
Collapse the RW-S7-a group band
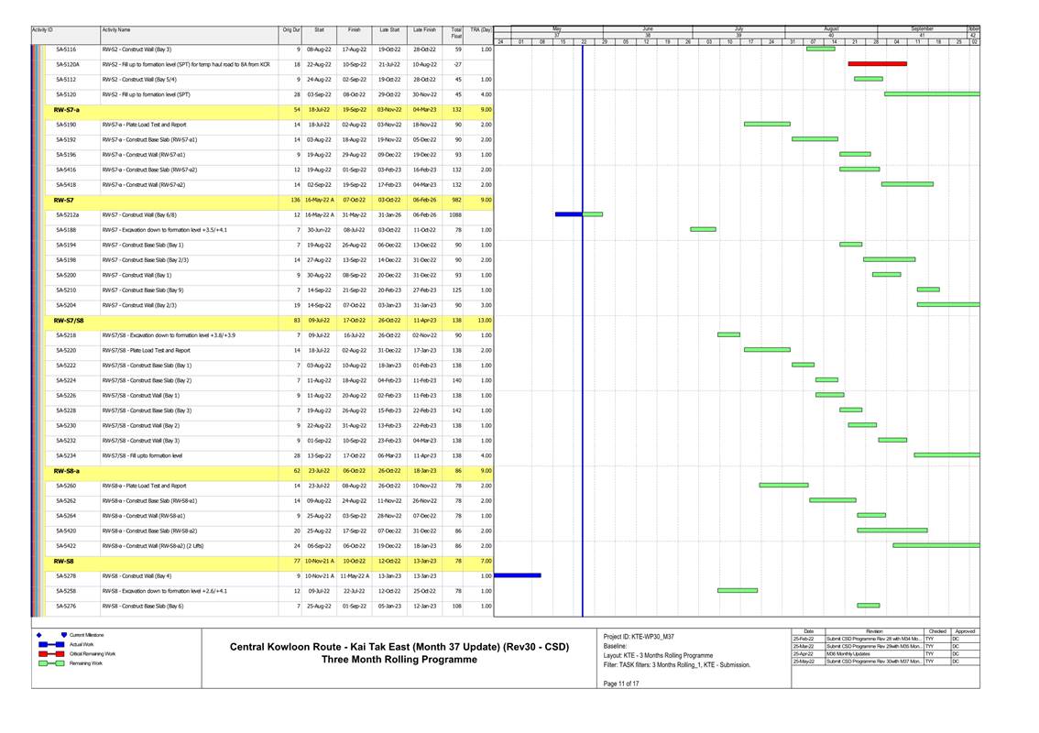[x=64, y=109]
